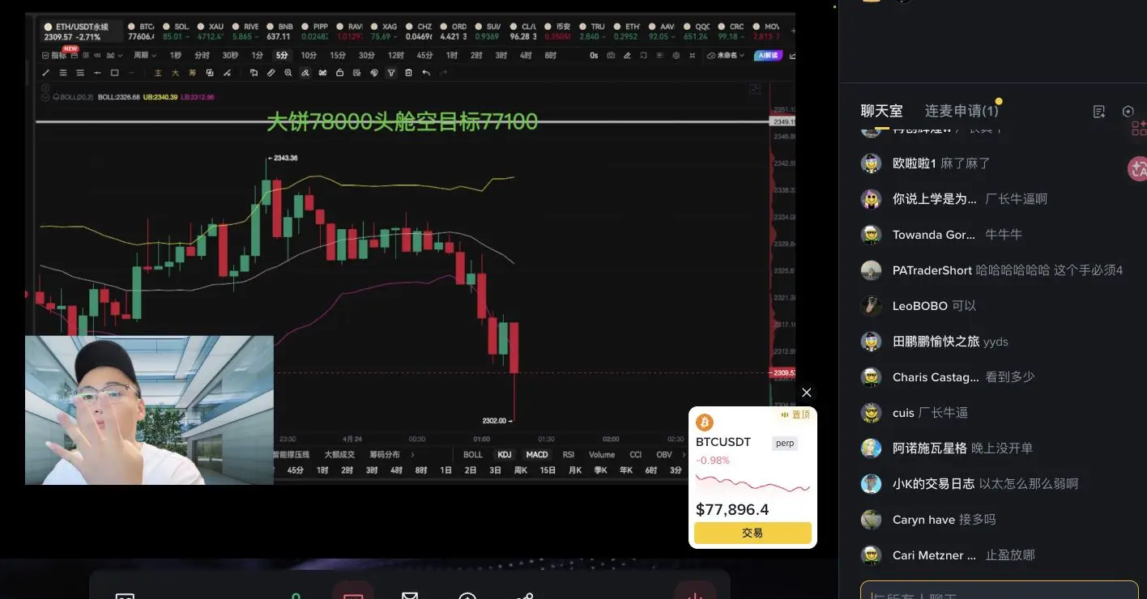Click the 交易 trade button

click(x=753, y=533)
